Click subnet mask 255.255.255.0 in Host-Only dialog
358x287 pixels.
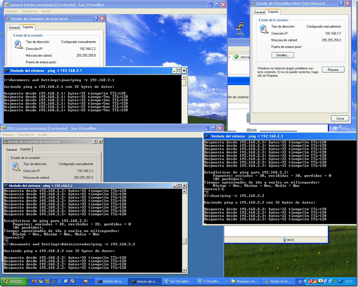point(332,40)
